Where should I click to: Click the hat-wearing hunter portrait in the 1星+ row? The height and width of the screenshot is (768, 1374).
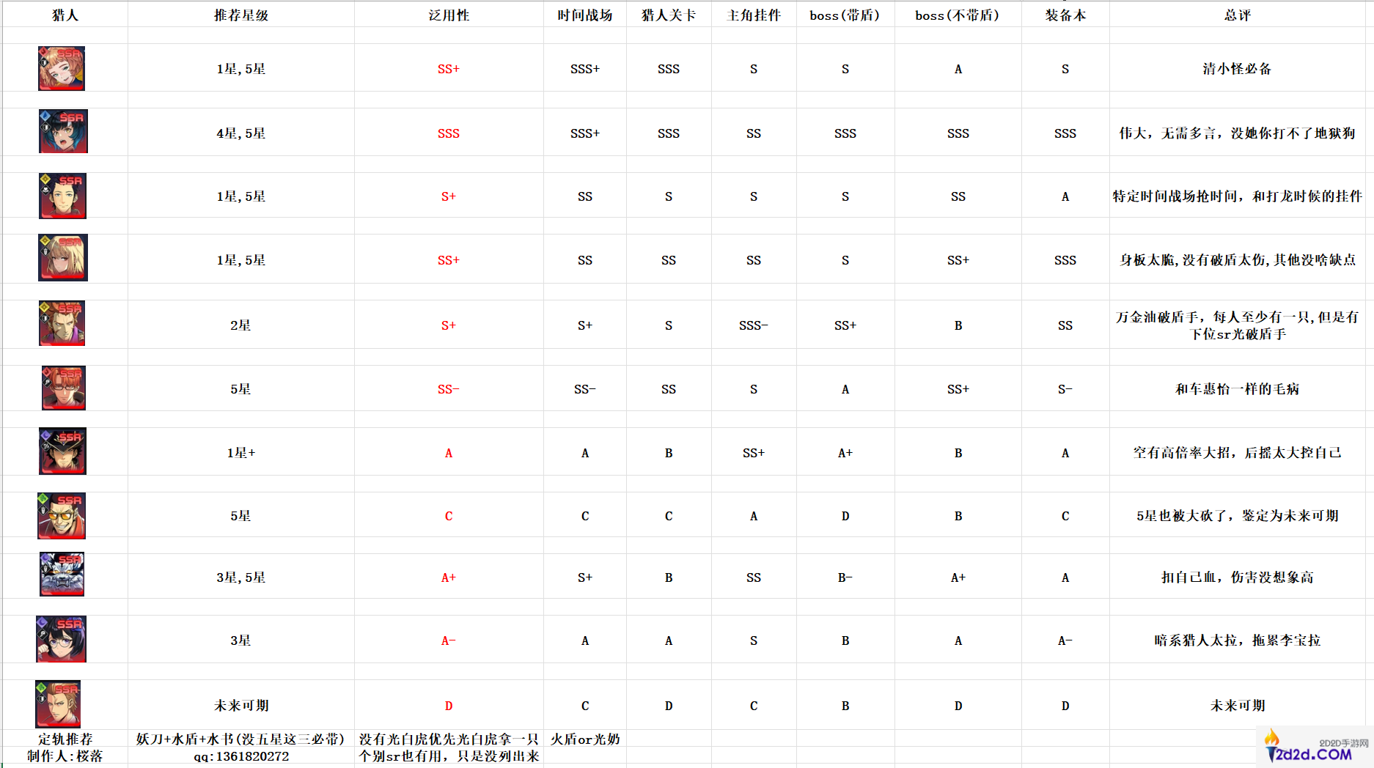tap(62, 451)
